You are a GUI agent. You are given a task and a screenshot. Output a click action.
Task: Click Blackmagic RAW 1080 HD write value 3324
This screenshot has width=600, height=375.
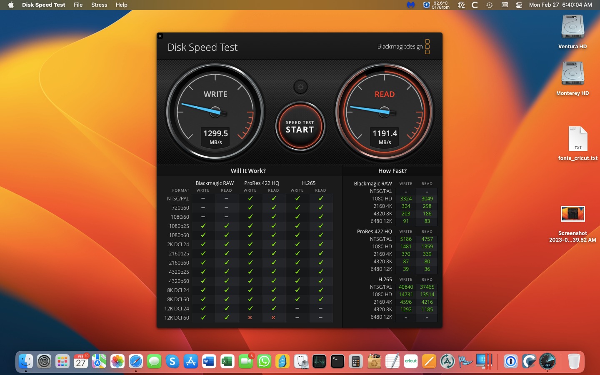coord(406,199)
